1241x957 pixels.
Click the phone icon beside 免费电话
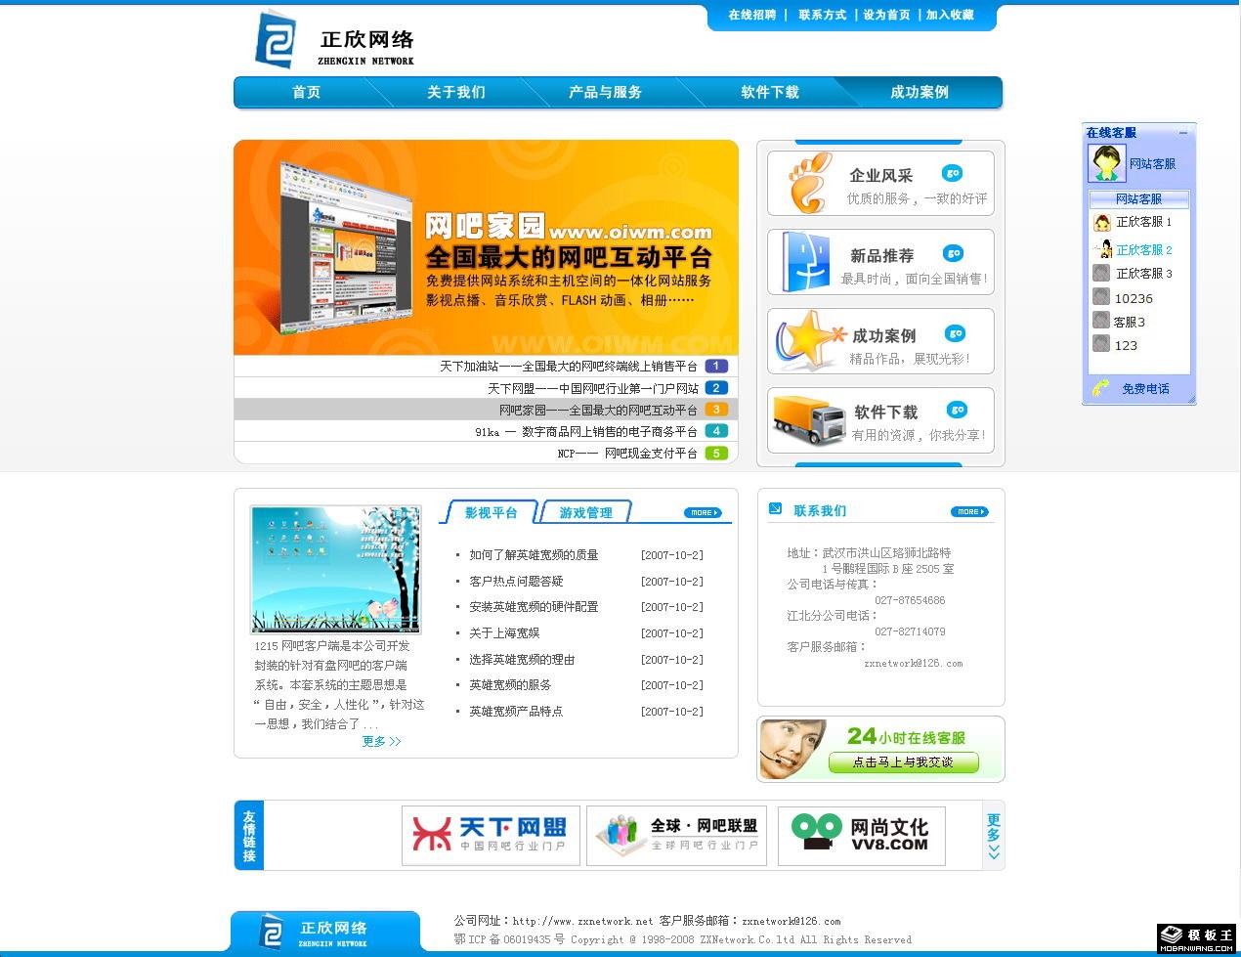point(1101,388)
